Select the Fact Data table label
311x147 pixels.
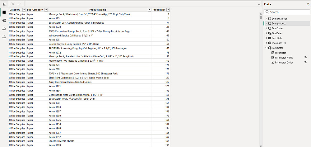pyautogui.click(x=277, y=38)
